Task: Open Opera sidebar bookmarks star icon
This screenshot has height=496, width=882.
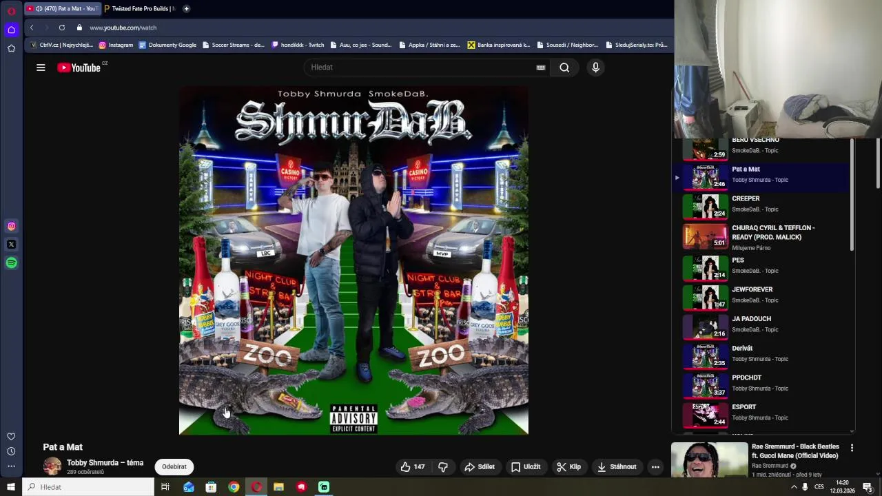Action: click(11, 48)
